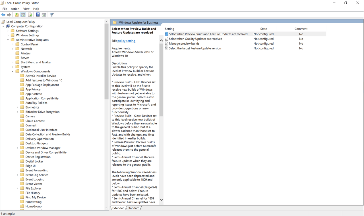Image resolution: width=364 pixels, height=216 pixels.
Task: Switch to the Standard tab
Action: click(x=133, y=208)
